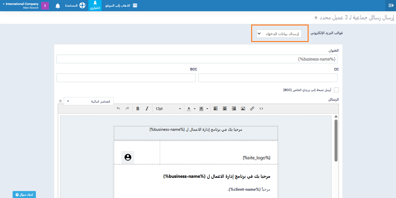The image size is (396, 198).
Task: Apply italic formatting in editor toolbar
Action: [x=147, y=109]
